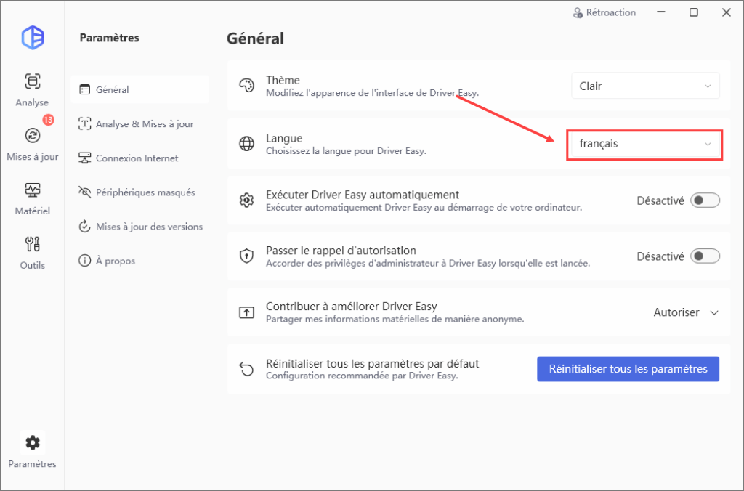Open the Thème dropdown showing Clair
Viewport: 744px width, 491px height.
(x=645, y=86)
